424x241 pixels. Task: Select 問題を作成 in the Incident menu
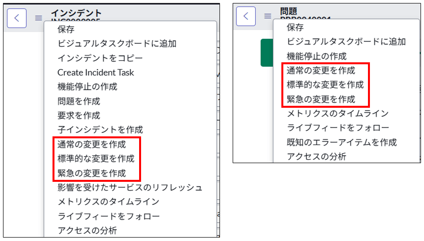79,101
